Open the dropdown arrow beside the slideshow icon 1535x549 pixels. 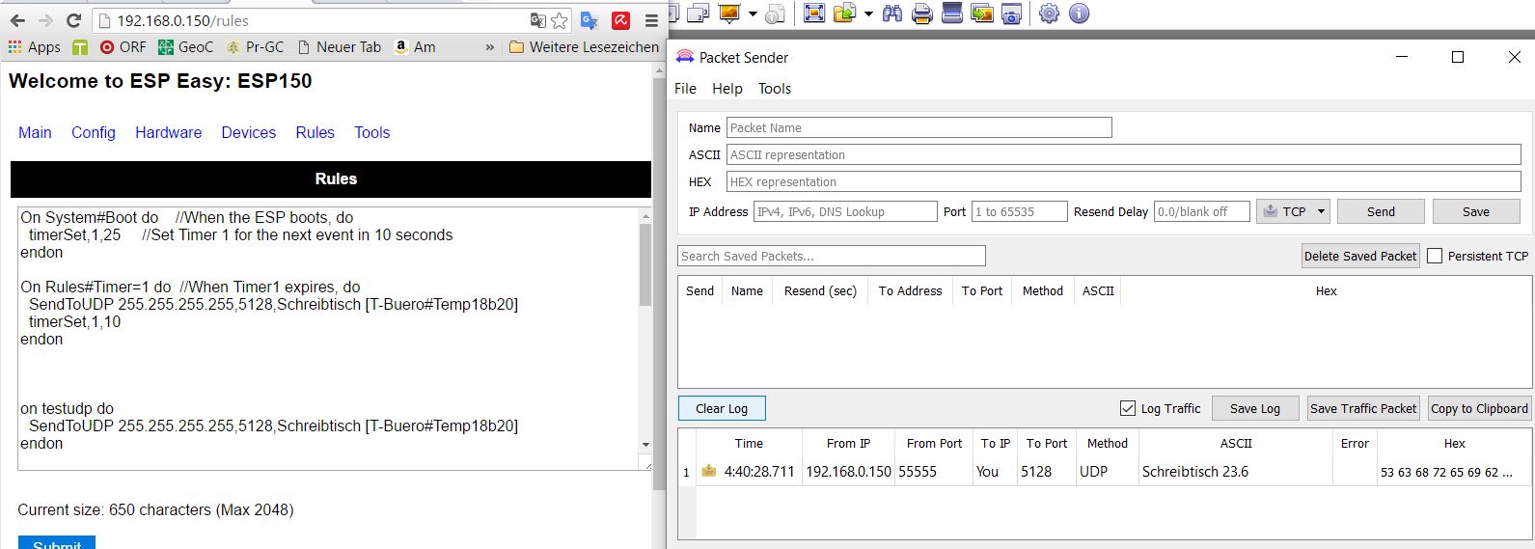[753, 14]
